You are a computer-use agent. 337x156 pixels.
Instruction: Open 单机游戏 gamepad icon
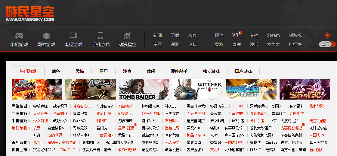pyautogui.click(x=19, y=36)
